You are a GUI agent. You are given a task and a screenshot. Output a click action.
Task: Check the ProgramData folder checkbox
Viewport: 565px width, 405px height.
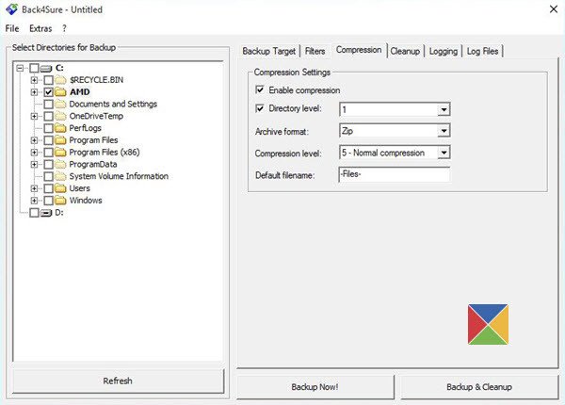(49, 164)
